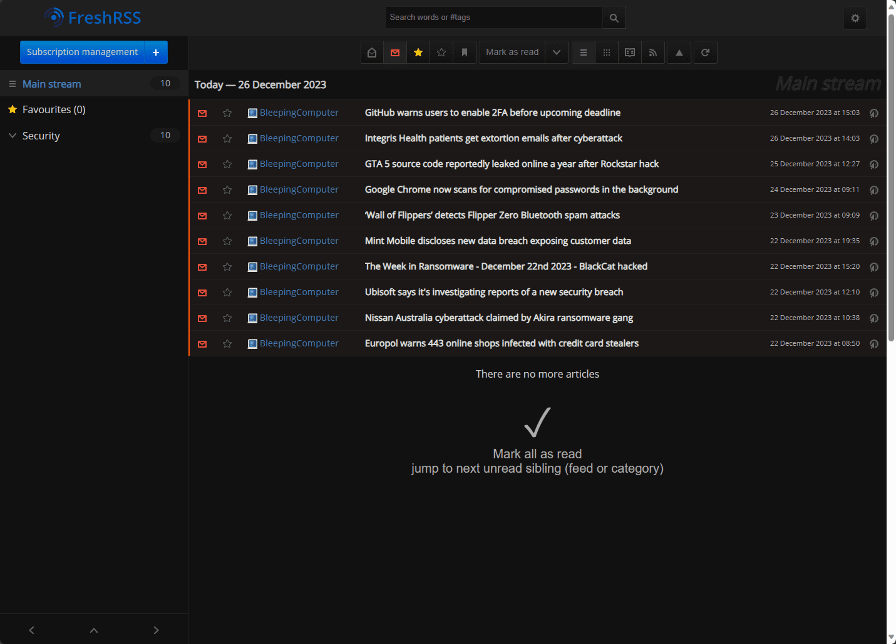896x644 pixels.
Task: Click the page vertical scrollbar
Action: pos(892,178)
